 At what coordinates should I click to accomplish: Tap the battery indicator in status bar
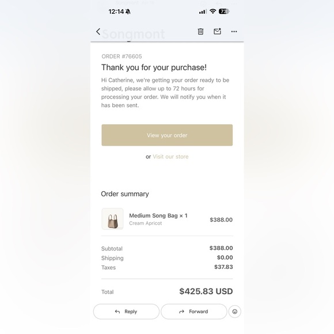[x=223, y=12]
